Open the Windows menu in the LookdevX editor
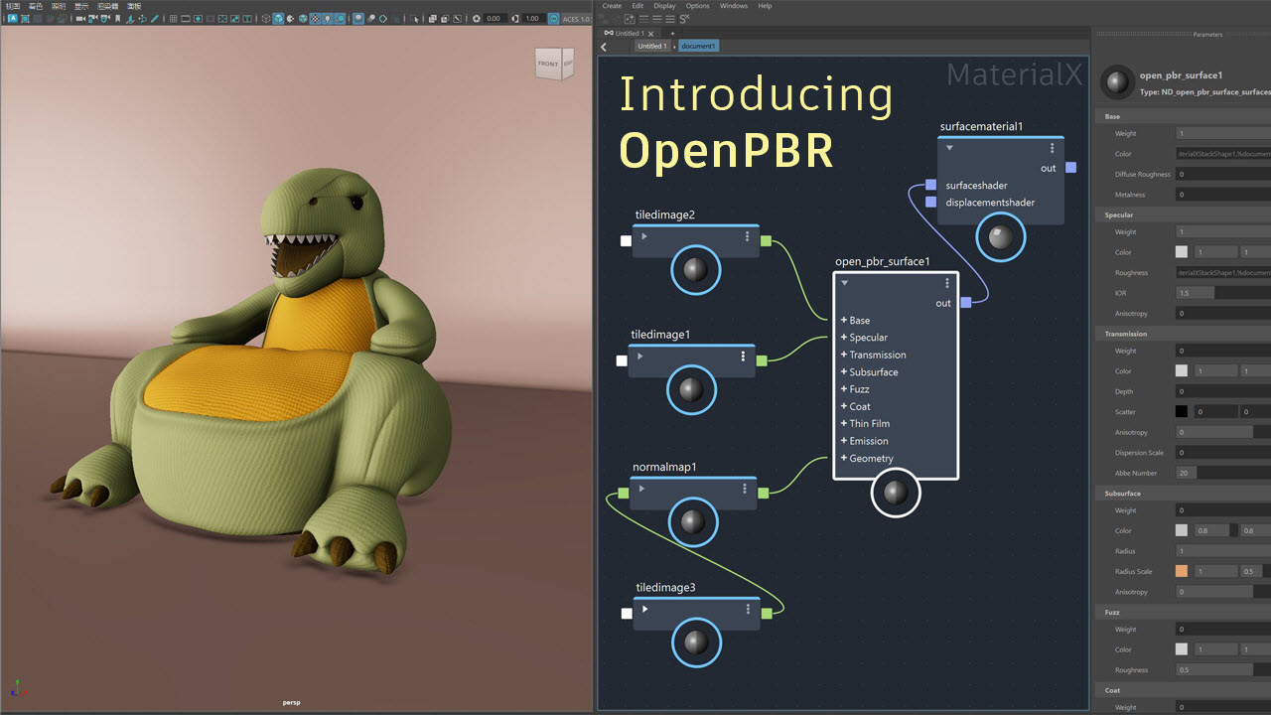The image size is (1271, 715). (733, 5)
